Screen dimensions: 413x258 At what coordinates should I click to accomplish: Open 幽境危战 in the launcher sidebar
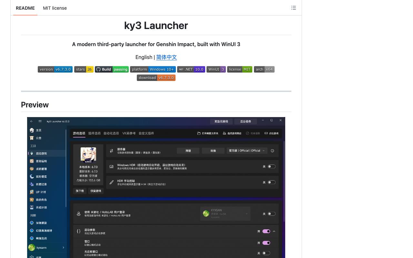pyautogui.click(x=47, y=238)
